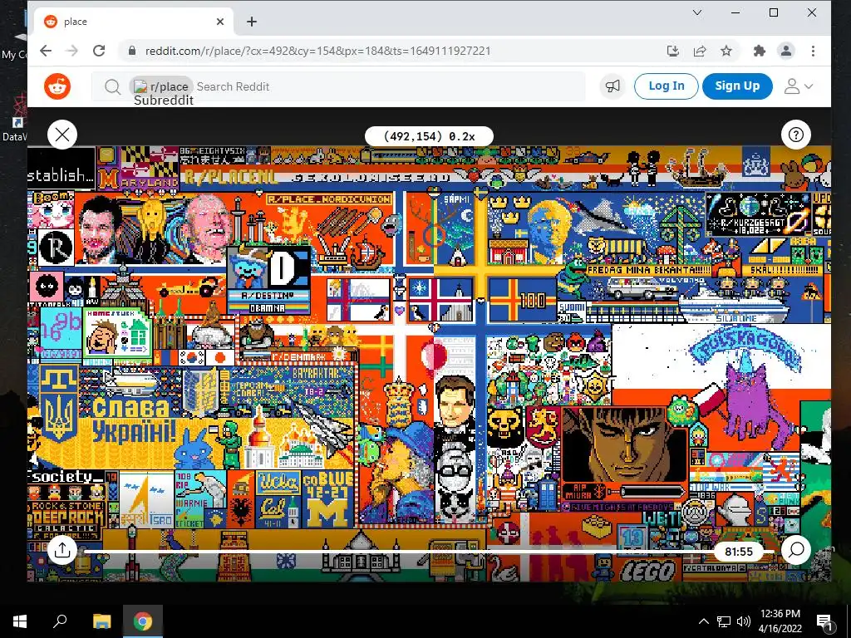Click the site lock icon

131,51
